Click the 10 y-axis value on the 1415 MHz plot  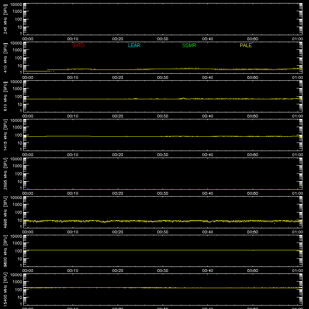click(x=20, y=143)
